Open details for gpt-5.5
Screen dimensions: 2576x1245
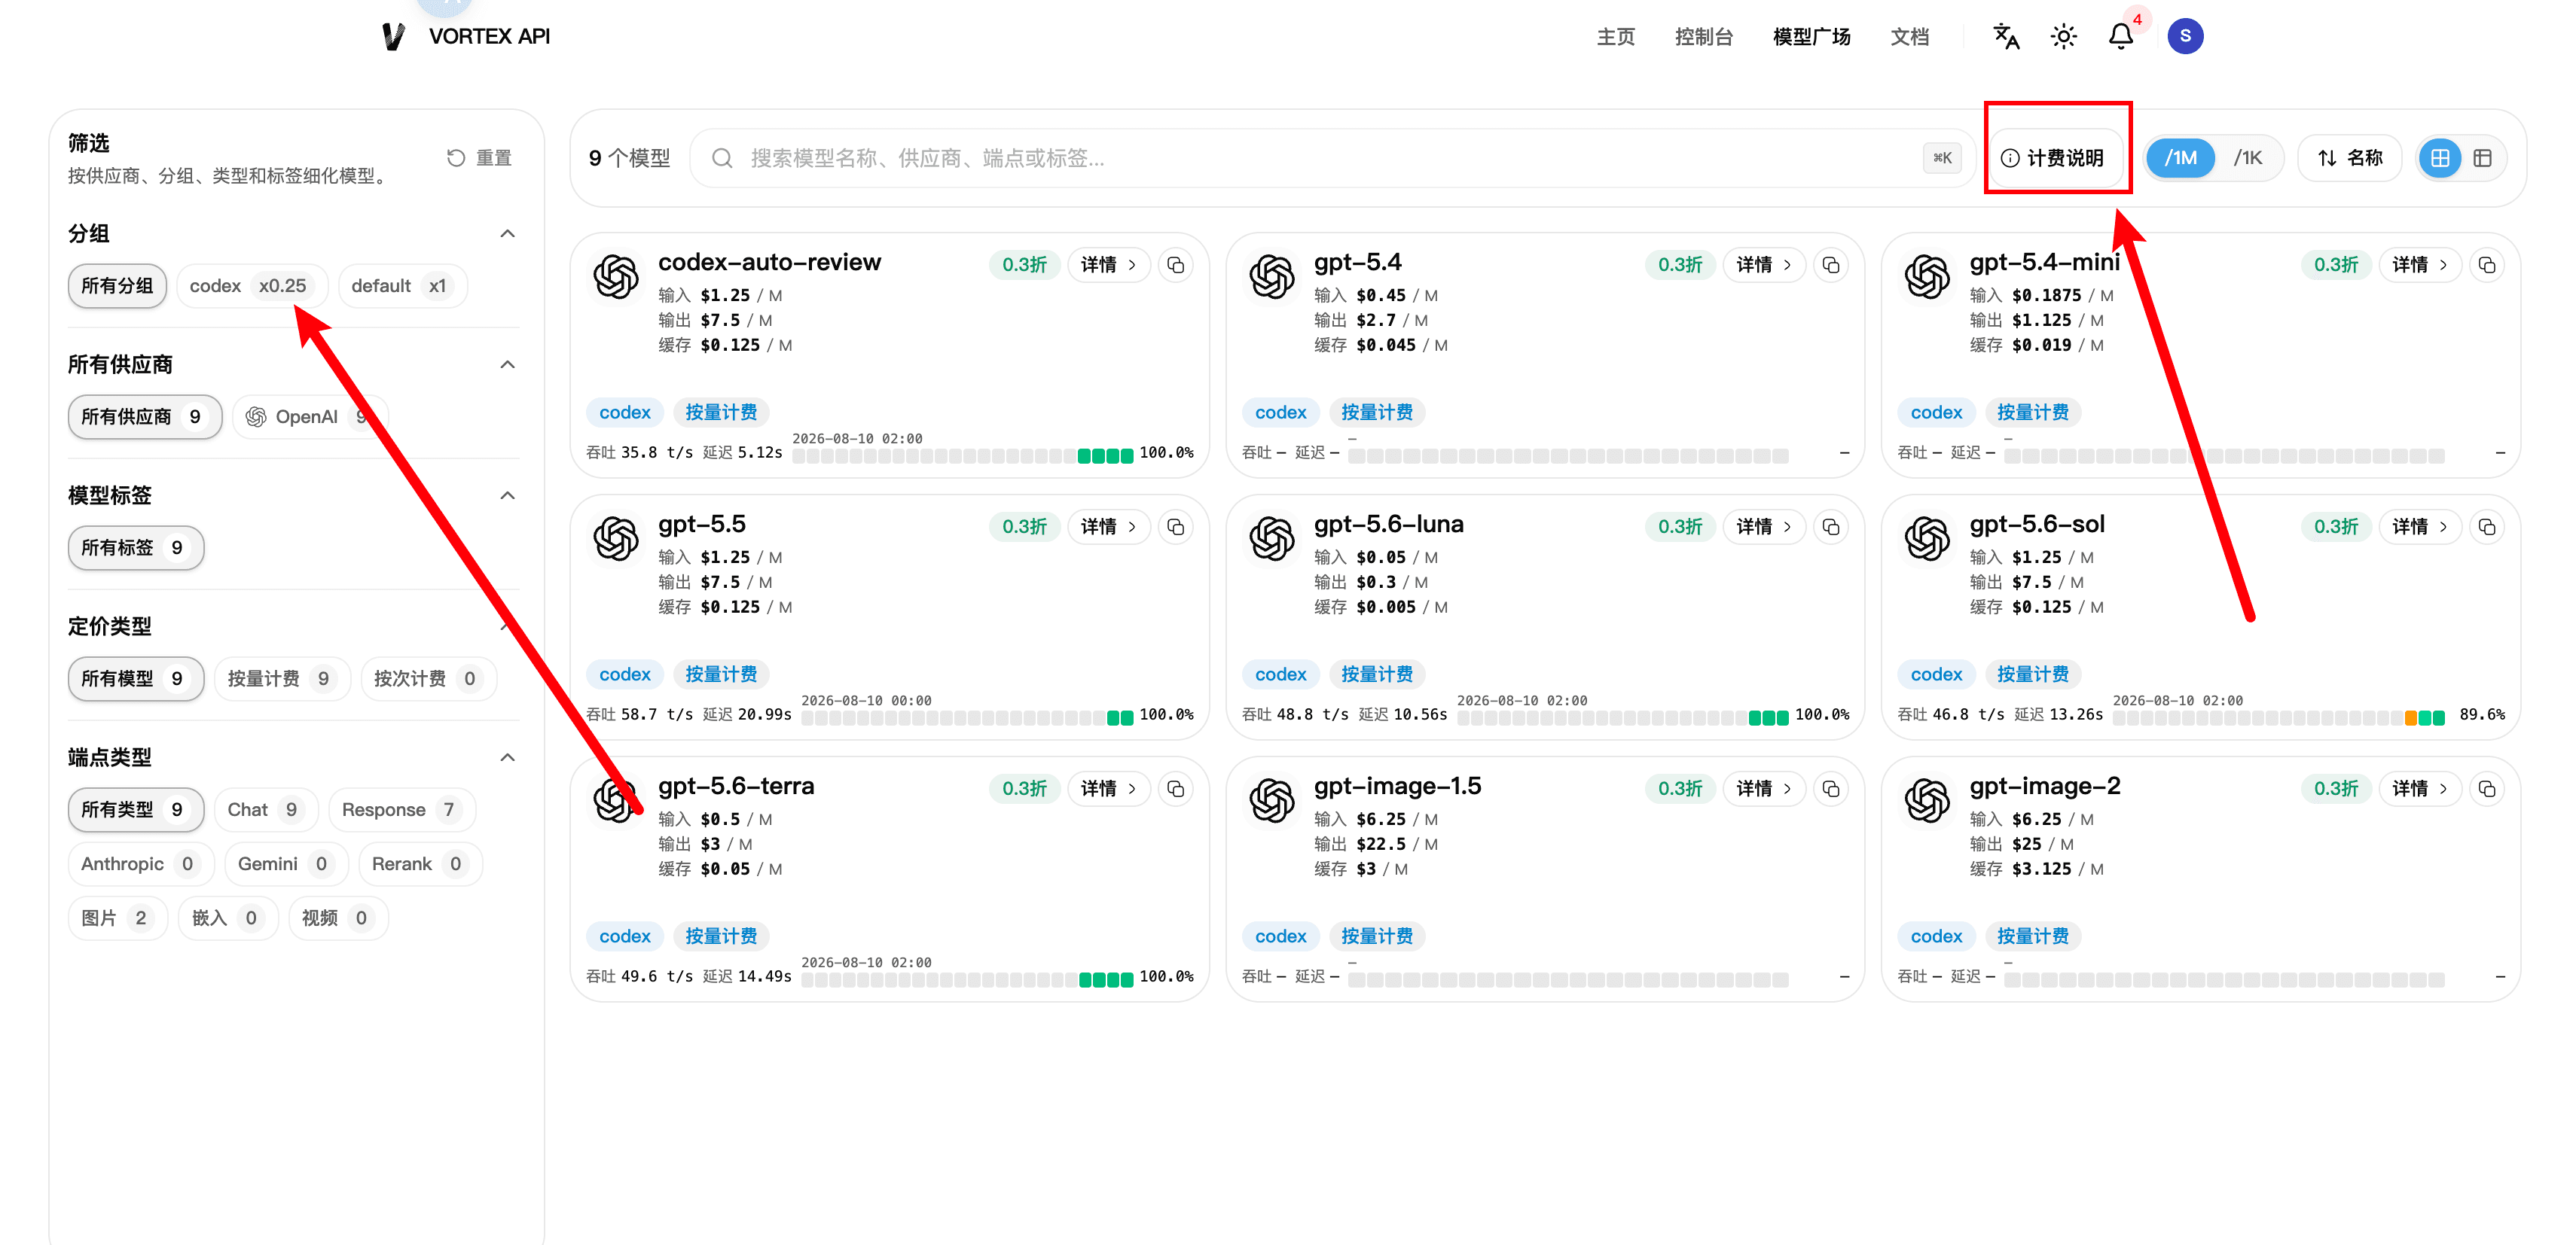pos(1109,527)
